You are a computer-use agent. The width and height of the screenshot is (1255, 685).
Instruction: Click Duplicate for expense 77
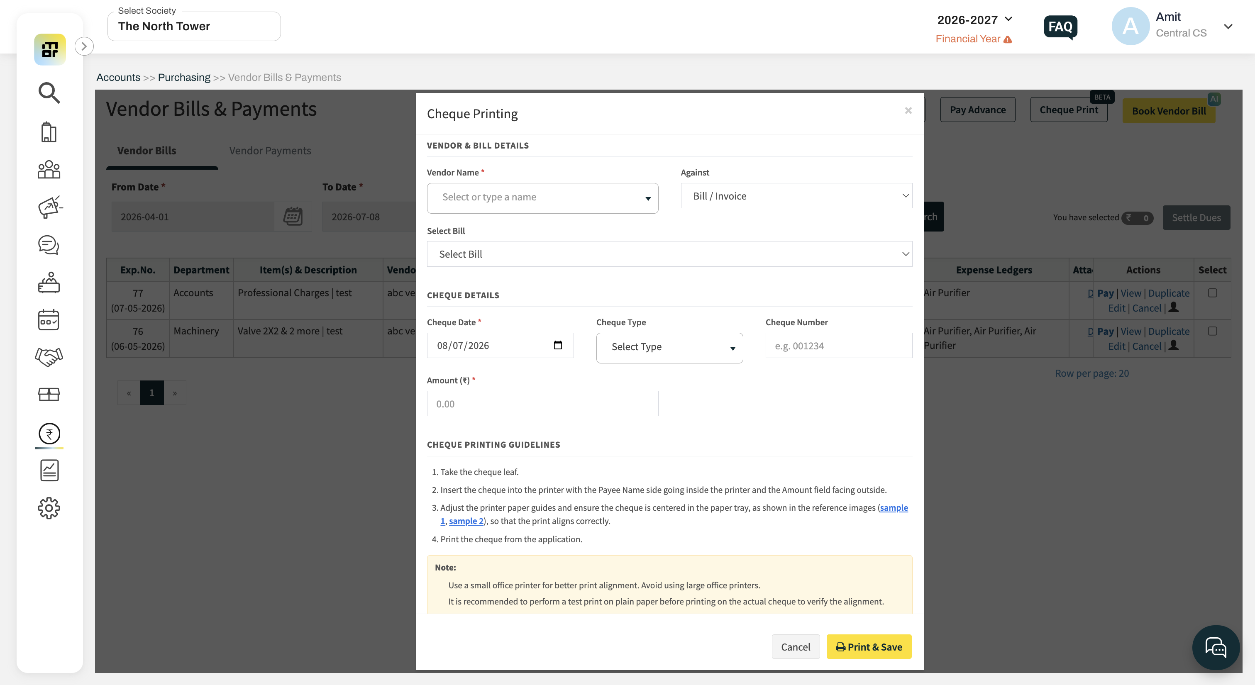pos(1168,293)
